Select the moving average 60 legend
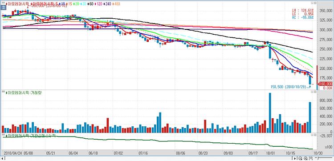Screen dimensions: 334x161 coord(90,4)
